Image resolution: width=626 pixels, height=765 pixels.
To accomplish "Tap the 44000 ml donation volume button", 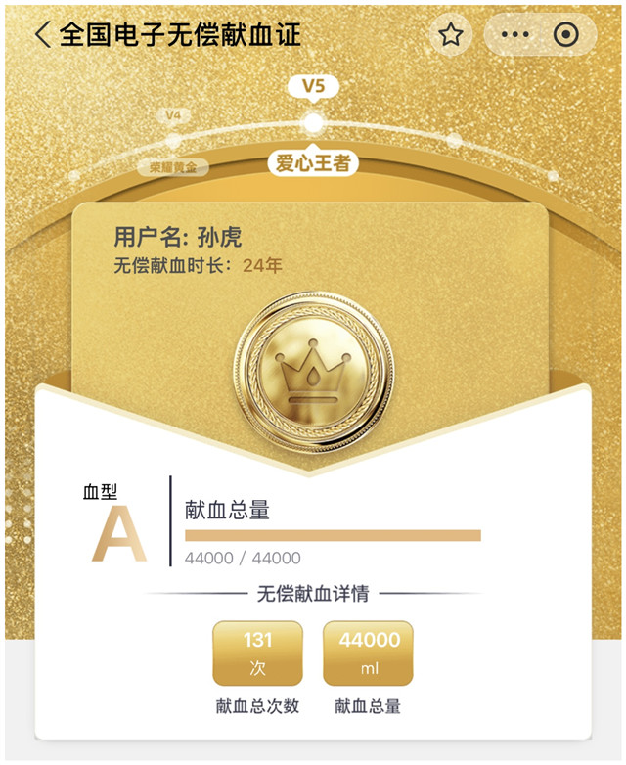I will [x=369, y=652].
